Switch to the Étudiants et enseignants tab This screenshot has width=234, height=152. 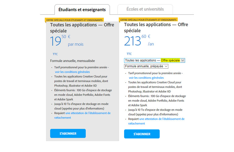82,9
